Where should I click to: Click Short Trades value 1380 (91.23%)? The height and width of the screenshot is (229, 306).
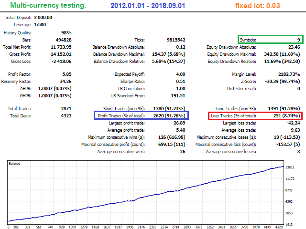click(x=169, y=109)
